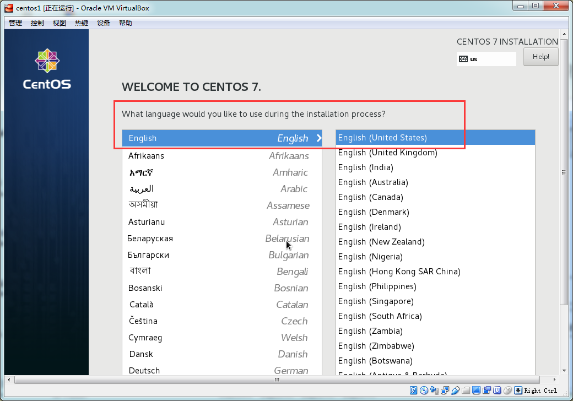Click the keyboard capture arrow icon
Viewport: 573px width, 401px height.
518,391
